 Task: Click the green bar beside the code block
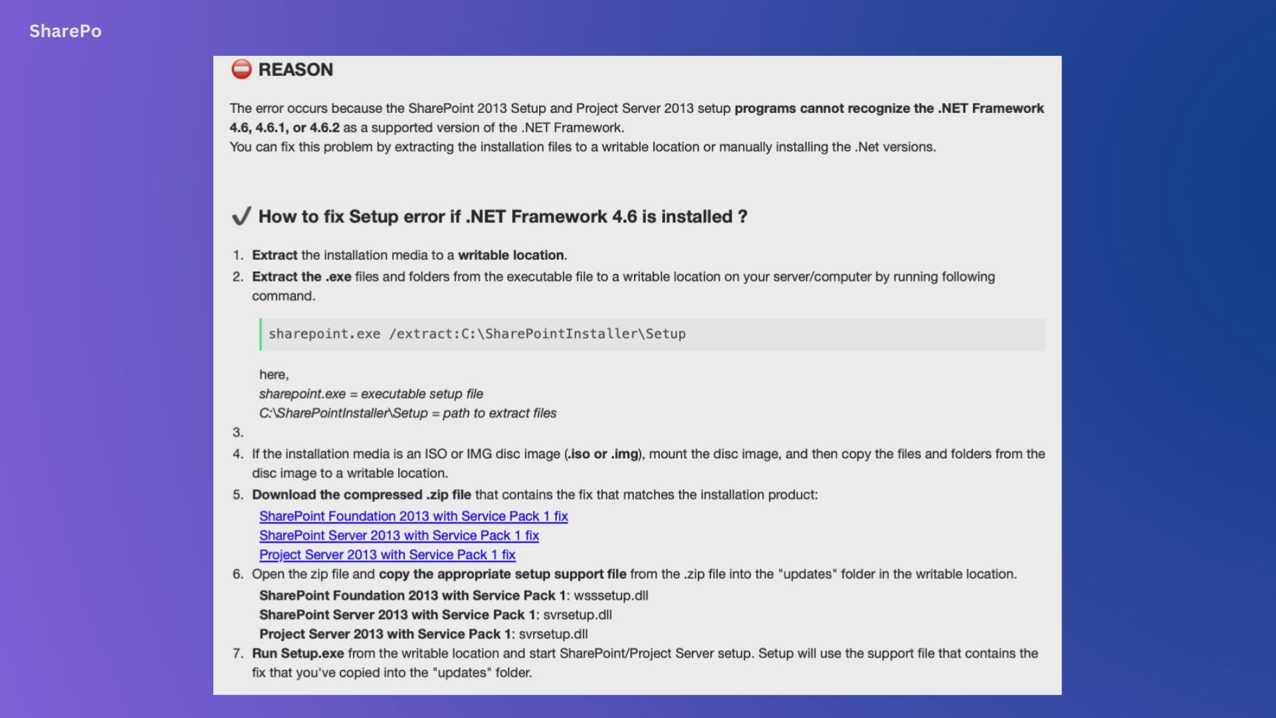pyautogui.click(x=261, y=334)
